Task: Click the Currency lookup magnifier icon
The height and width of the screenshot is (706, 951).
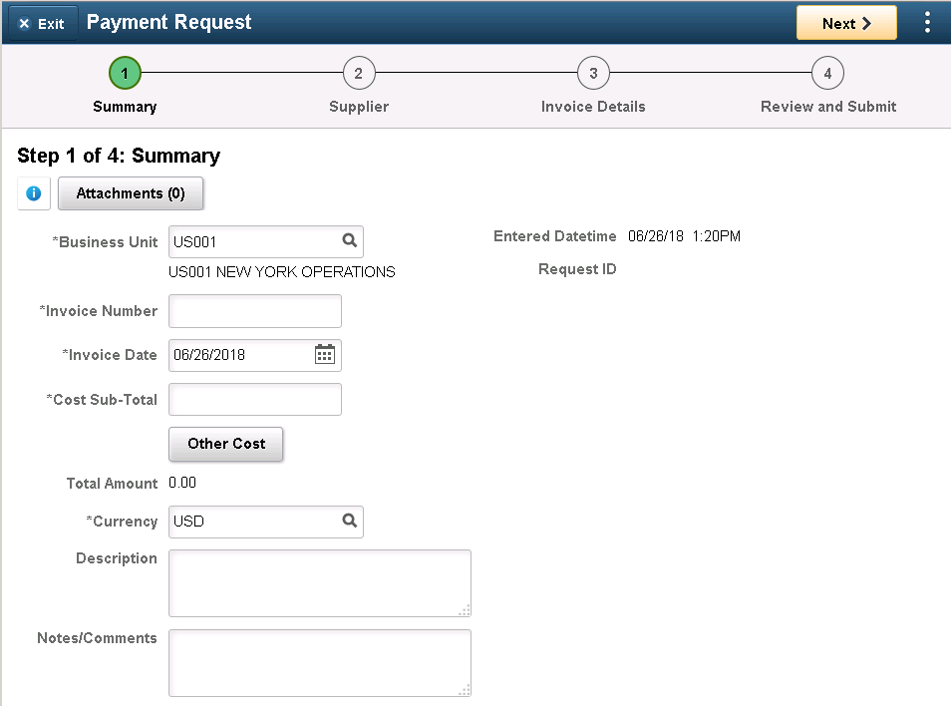Action: point(349,521)
